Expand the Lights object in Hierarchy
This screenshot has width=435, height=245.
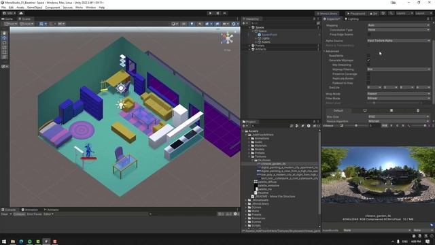click(256, 38)
